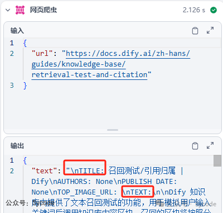Click the pink 网页爬虫 crawler icon

(x=20, y=10)
